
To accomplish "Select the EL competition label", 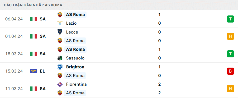I will tap(42, 71).
